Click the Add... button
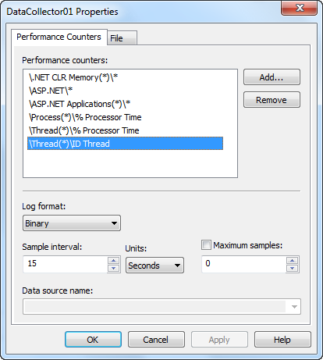This screenshot has height=360, width=323. (x=272, y=77)
